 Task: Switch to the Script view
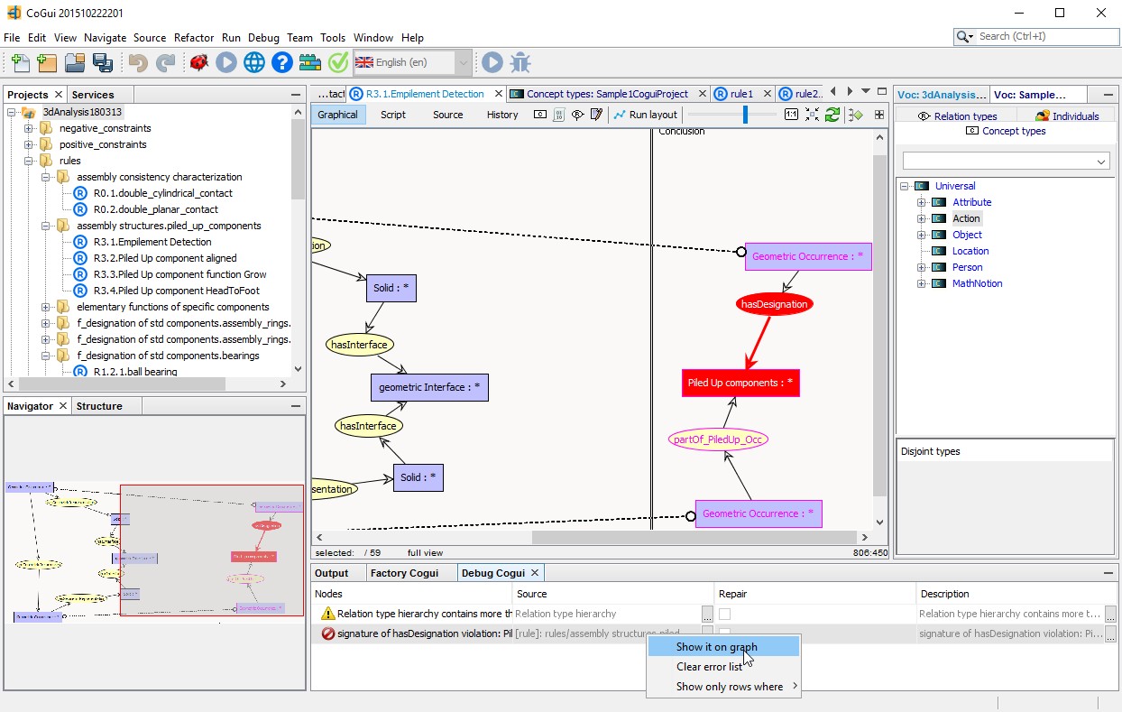[393, 115]
